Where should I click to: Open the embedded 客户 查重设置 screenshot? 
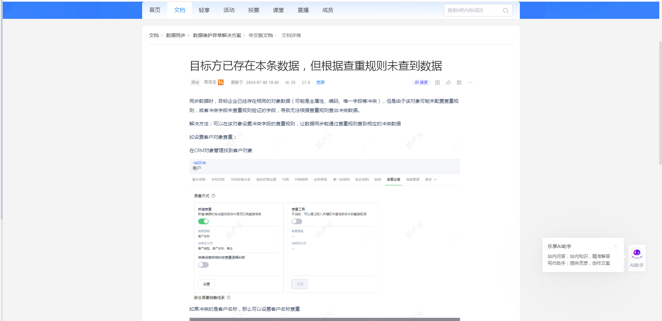pyautogui.click(x=324, y=228)
